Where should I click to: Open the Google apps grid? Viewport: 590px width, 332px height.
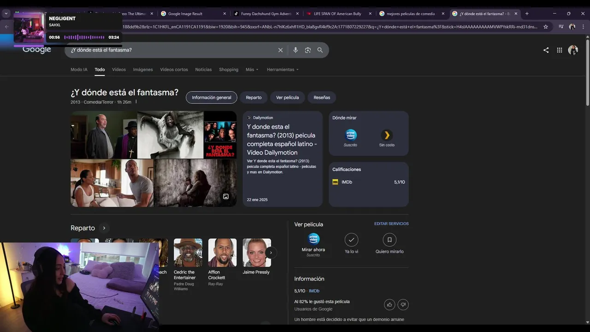click(560, 50)
